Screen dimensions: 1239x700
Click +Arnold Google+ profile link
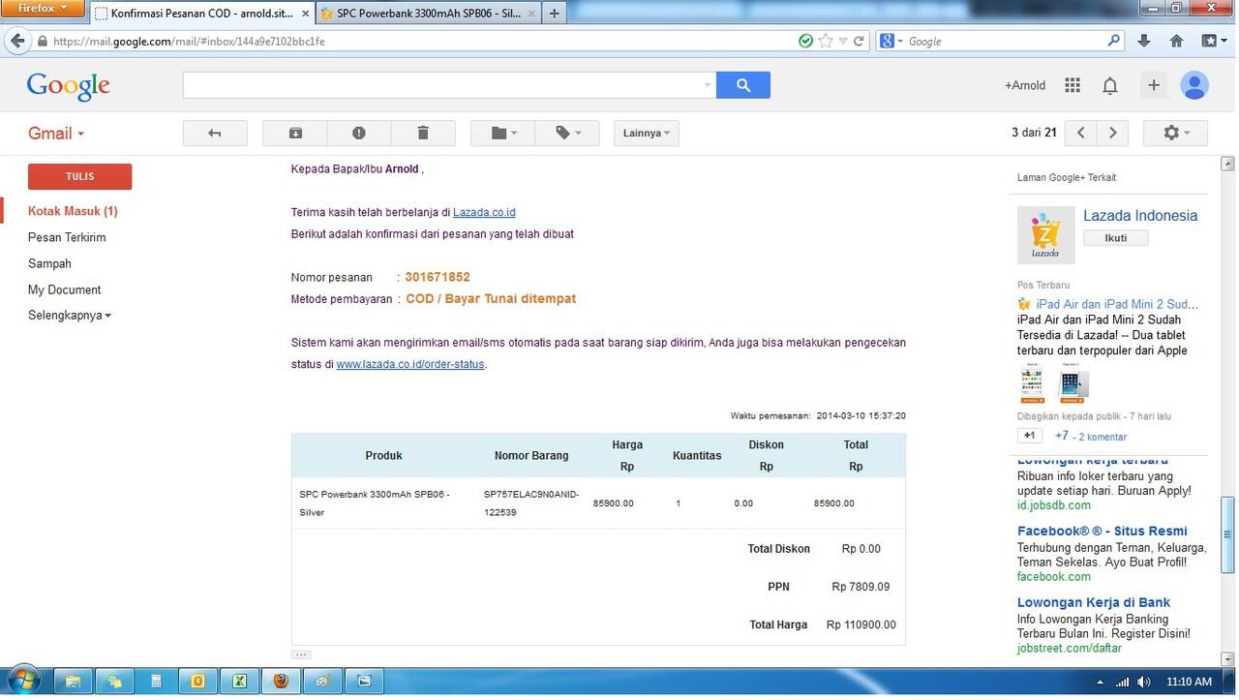pyautogui.click(x=1025, y=85)
